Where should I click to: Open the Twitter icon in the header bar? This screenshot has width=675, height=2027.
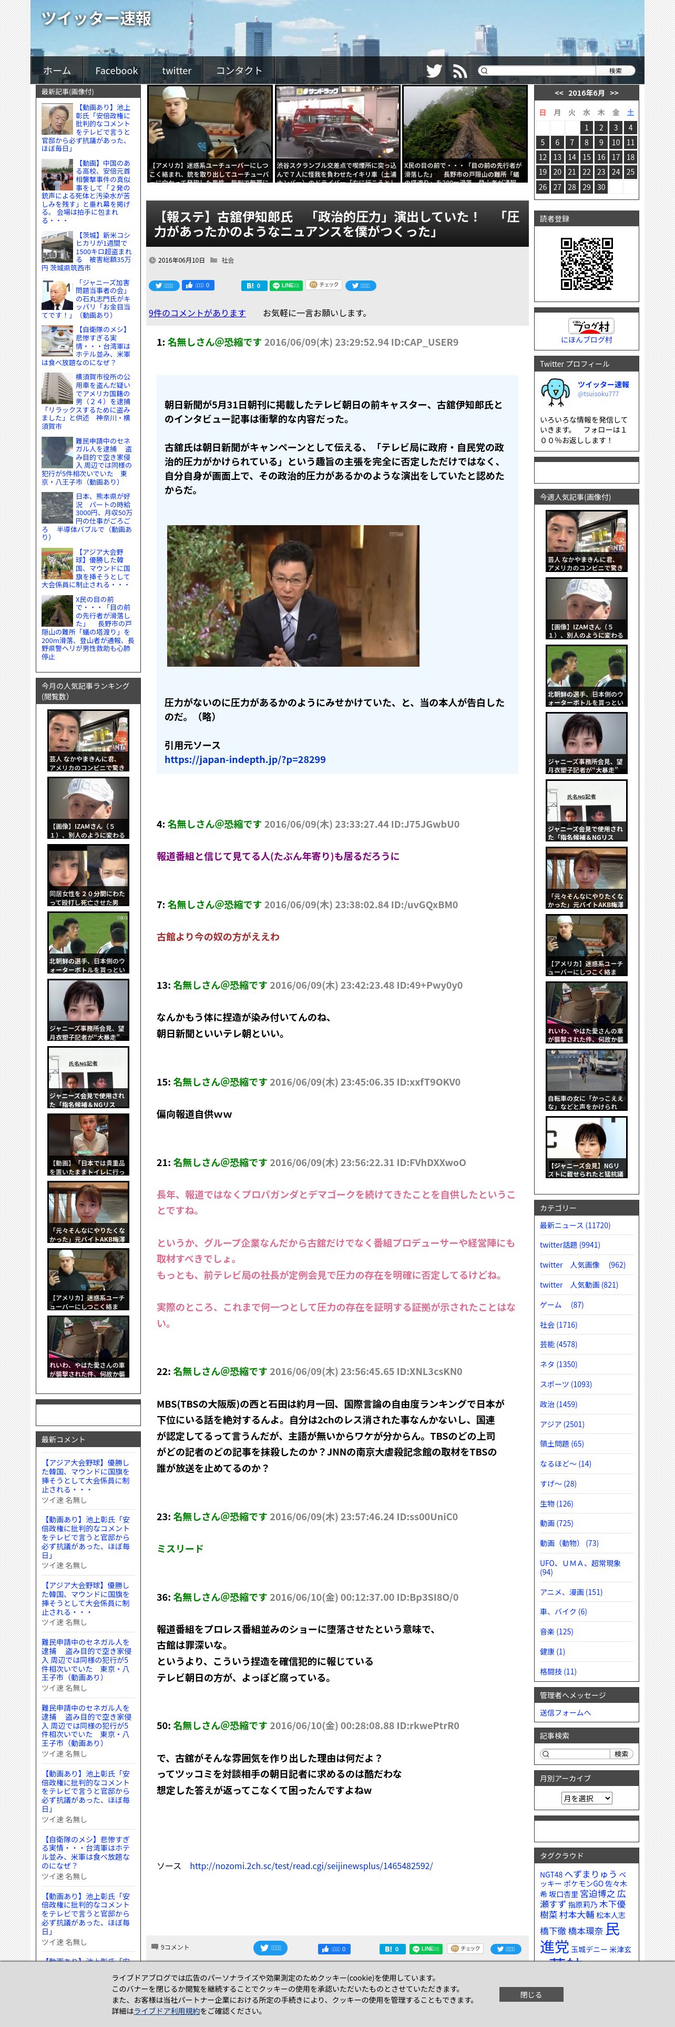click(x=434, y=71)
